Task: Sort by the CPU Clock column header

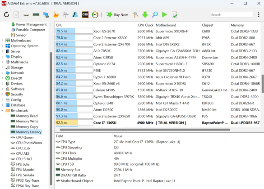Action: pos(145,25)
